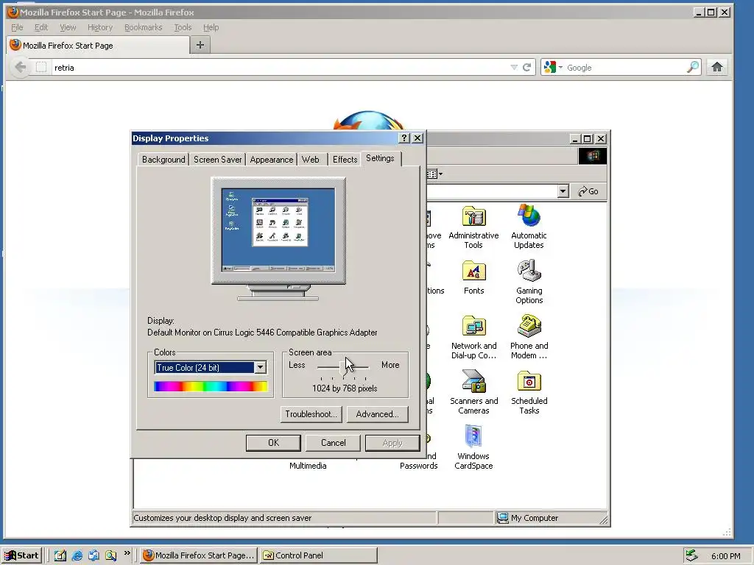Click the Firefox home button
This screenshot has height=565, width=754.
click(x=717, y=67)
